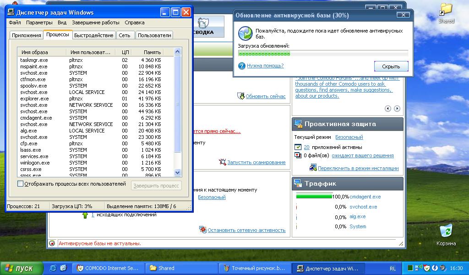
Task: Click the help question mark icon
Action: [242, 66]
